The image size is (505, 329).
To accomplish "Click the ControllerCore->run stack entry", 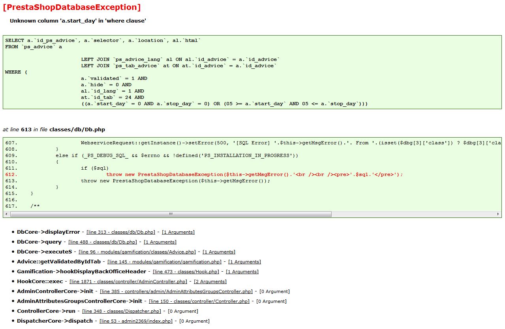I will [x=46, y=311].
